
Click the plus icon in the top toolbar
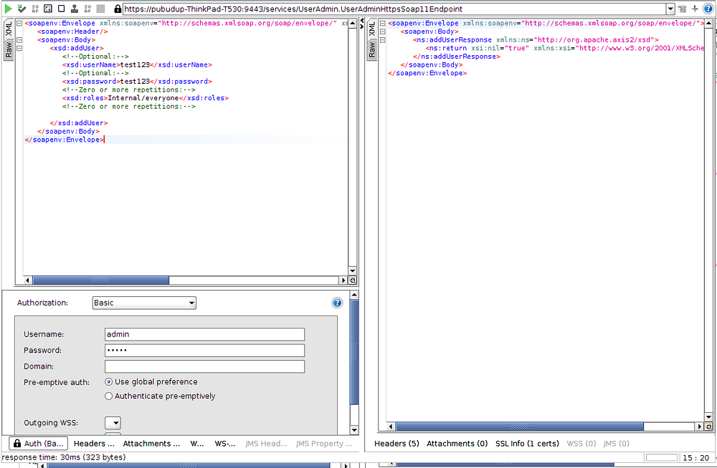pos(695,8)
